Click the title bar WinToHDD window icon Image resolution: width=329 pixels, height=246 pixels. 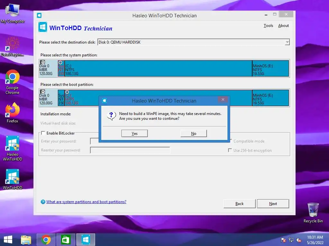pyautogui.click(x=39, y=15)
